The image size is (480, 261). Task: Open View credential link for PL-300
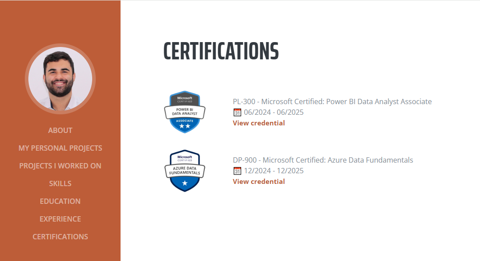click(x=259, y=123)
